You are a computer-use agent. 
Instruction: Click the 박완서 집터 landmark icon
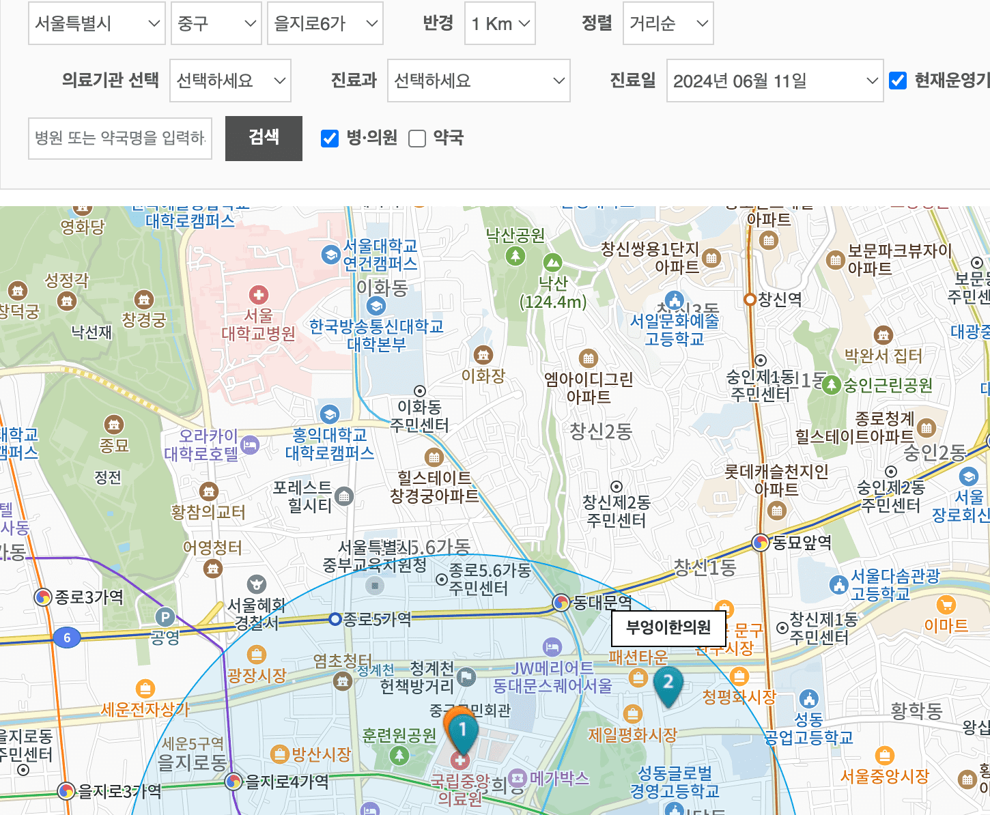pyautogui.click(x=883, y=335)
